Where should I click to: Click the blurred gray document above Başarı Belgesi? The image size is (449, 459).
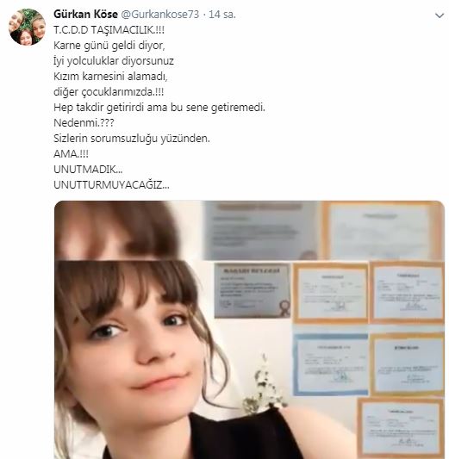260,231
